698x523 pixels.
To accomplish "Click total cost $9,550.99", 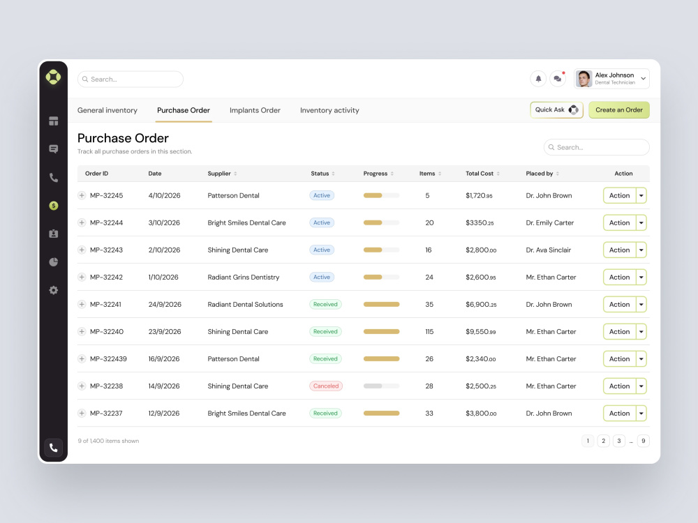I will [x=481, y=331].
